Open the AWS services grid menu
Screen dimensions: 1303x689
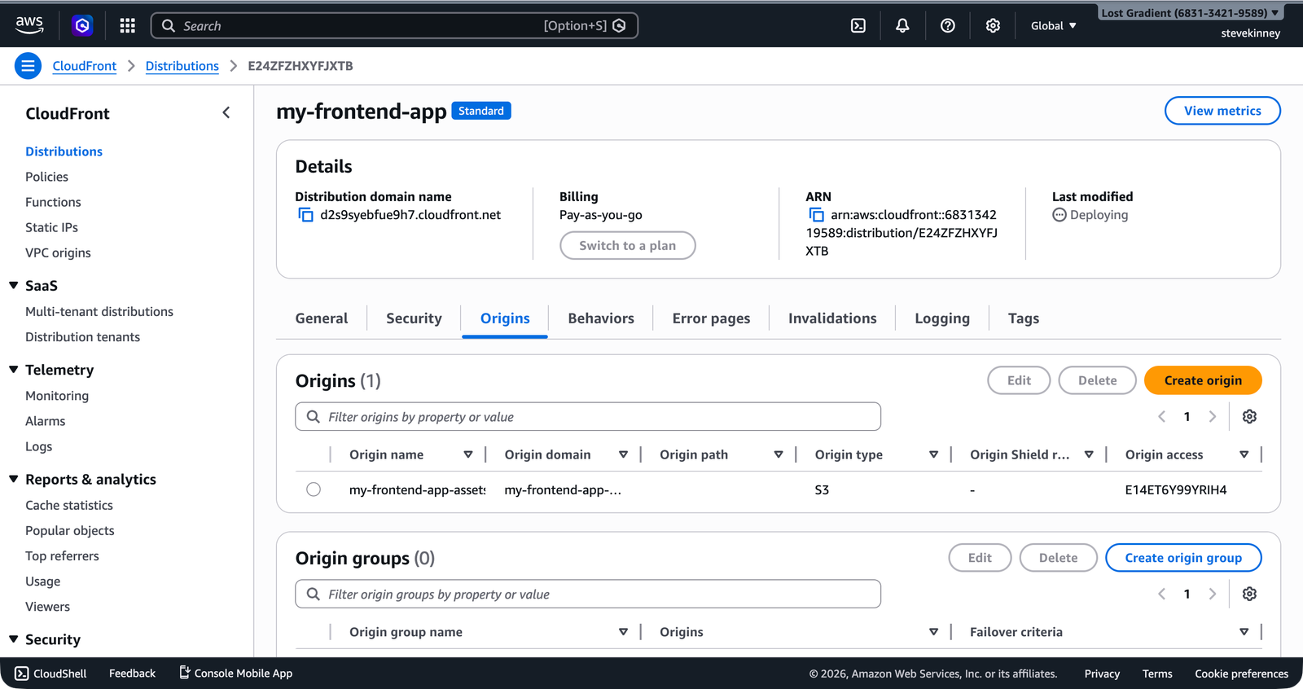pyautogui.click(x=127, y=26)
